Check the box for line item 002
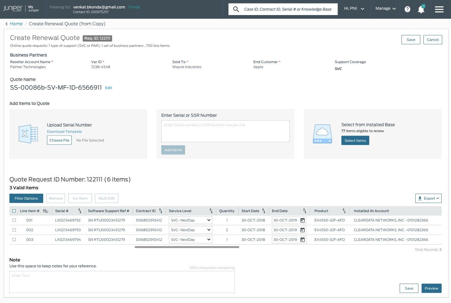451x303 pixels. tap(14, 230)
